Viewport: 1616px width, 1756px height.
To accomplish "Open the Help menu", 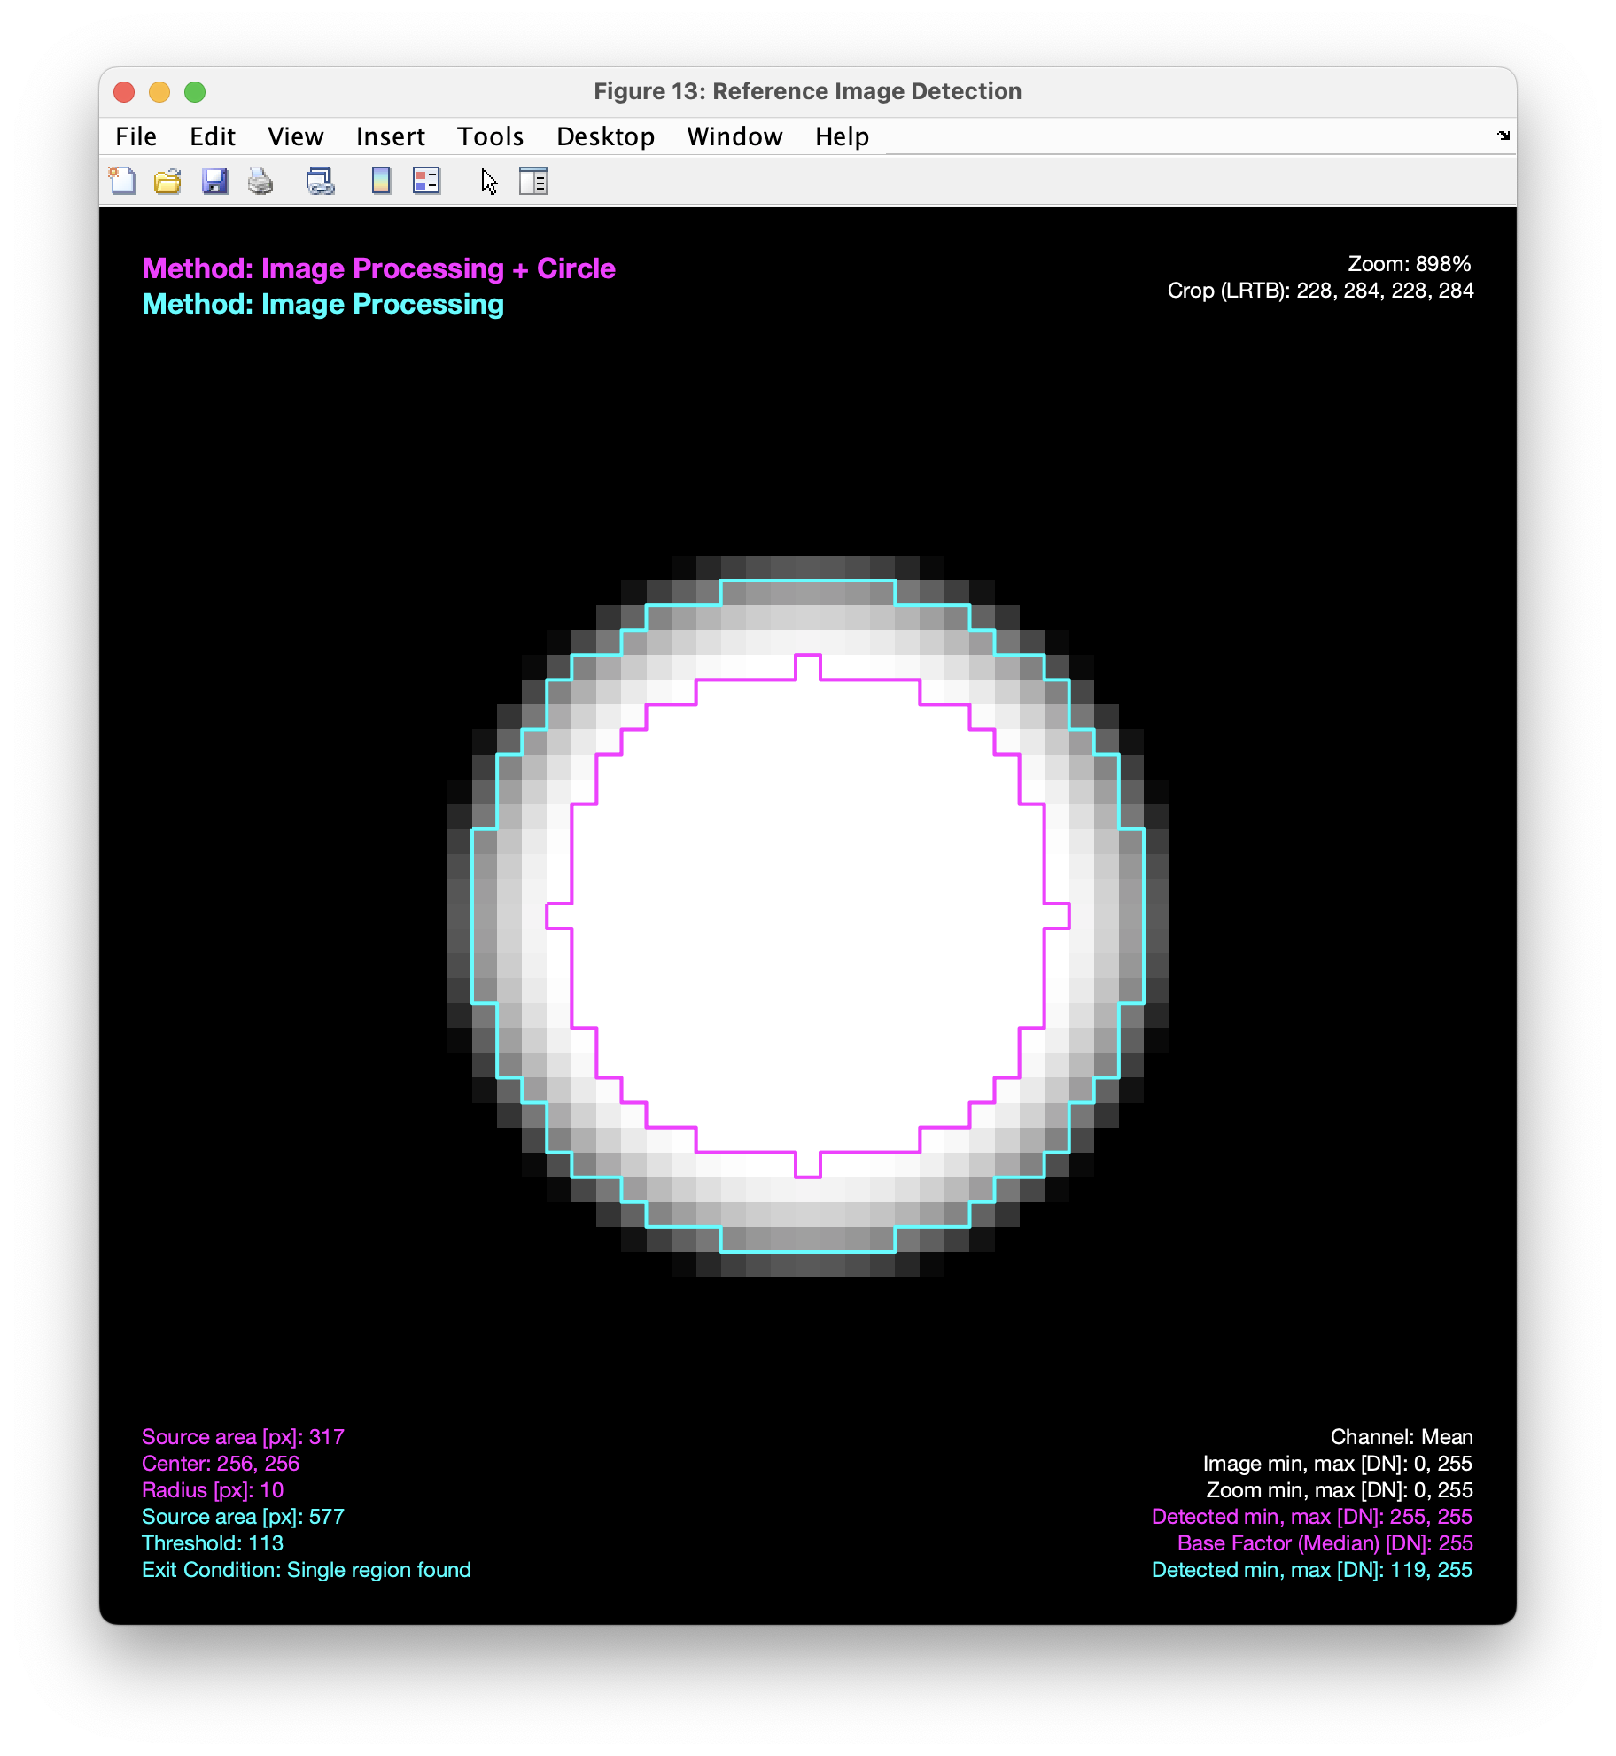I will point(842,136).
